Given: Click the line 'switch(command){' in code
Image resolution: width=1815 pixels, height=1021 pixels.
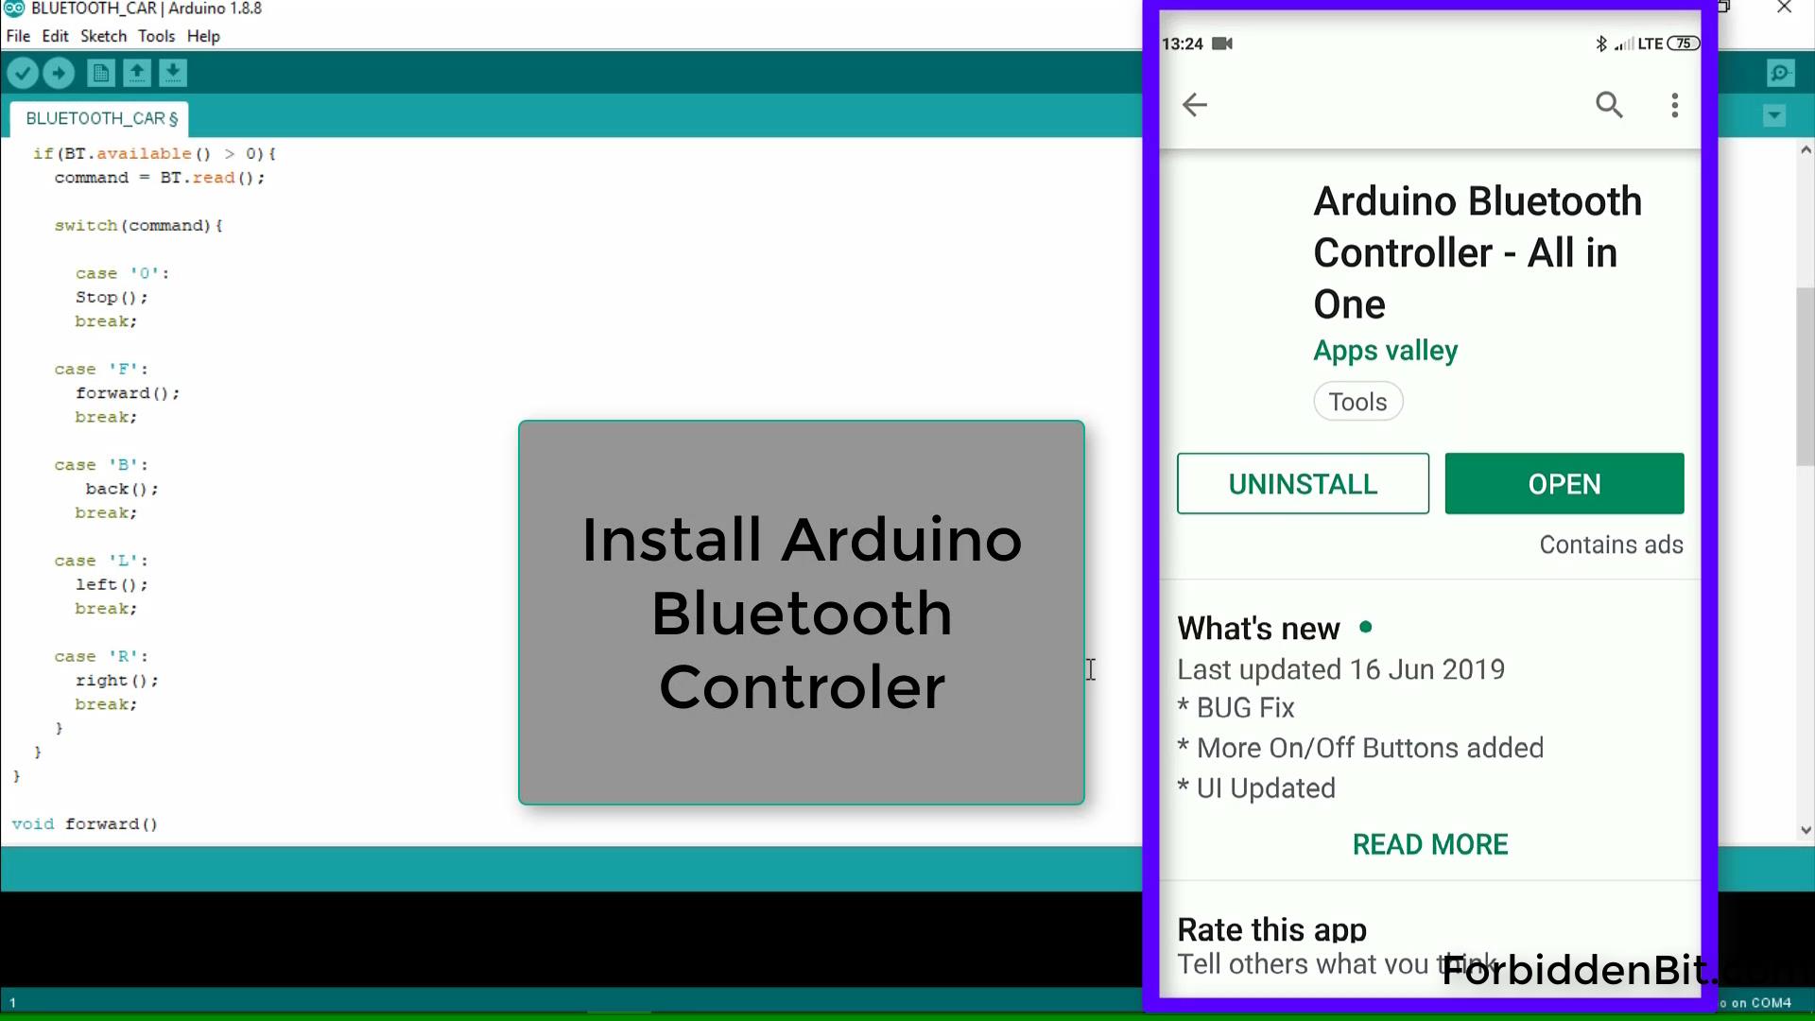Looking at the screenshot, I should 139,226.
